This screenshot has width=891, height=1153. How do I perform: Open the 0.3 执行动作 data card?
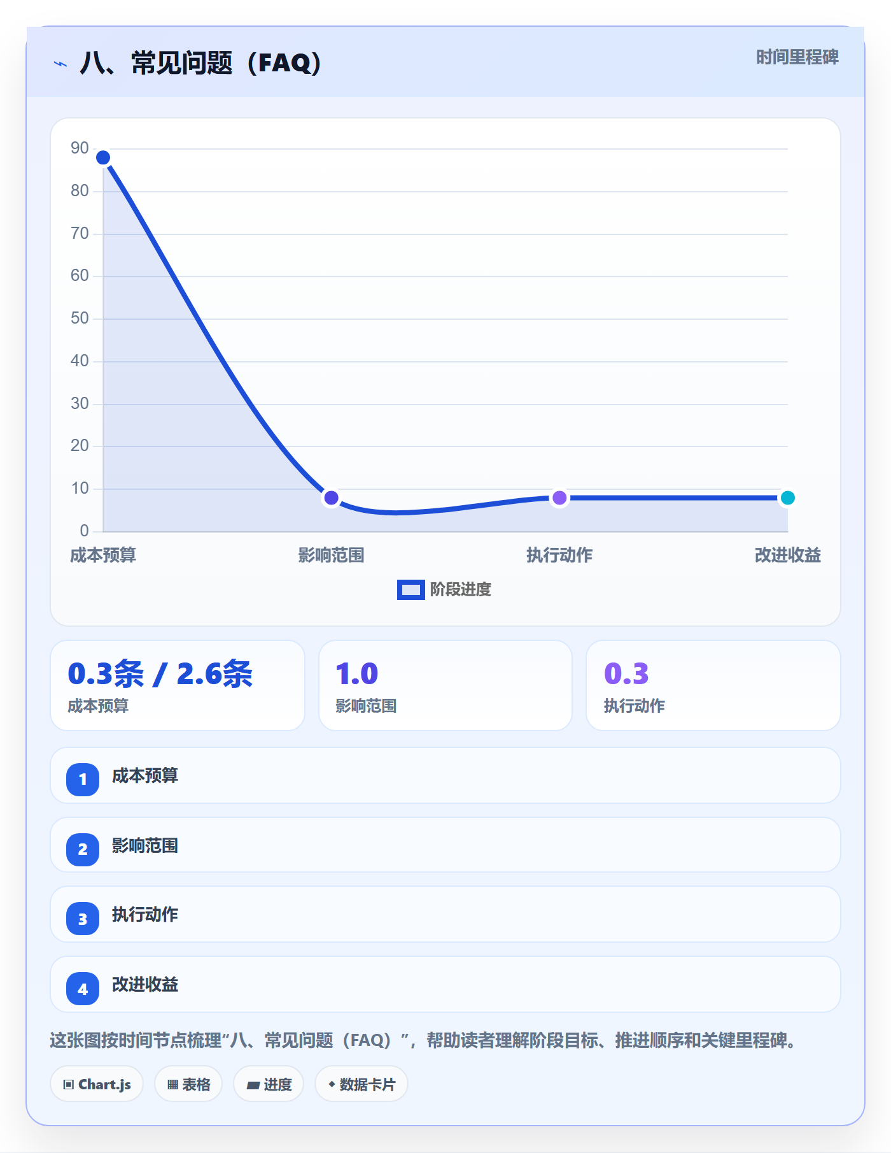tap(713, 685)
